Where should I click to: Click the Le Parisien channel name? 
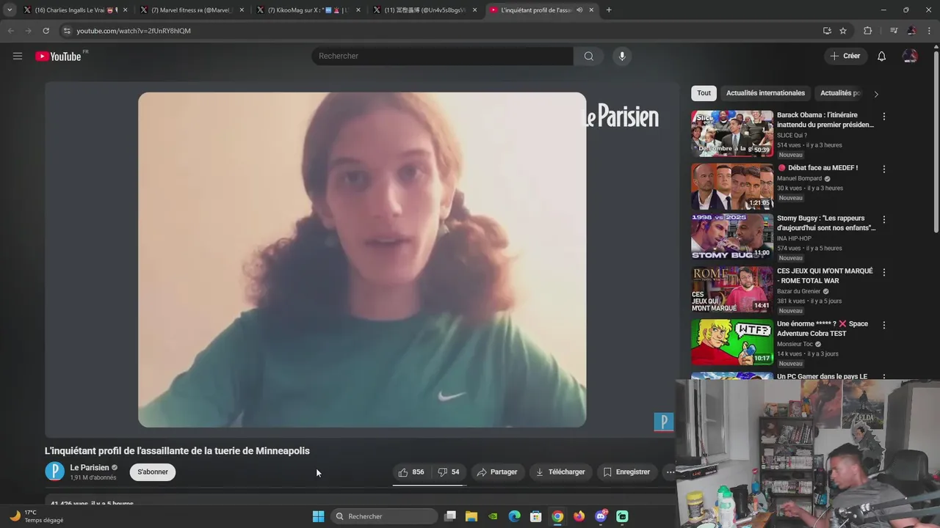click(90, 468)
